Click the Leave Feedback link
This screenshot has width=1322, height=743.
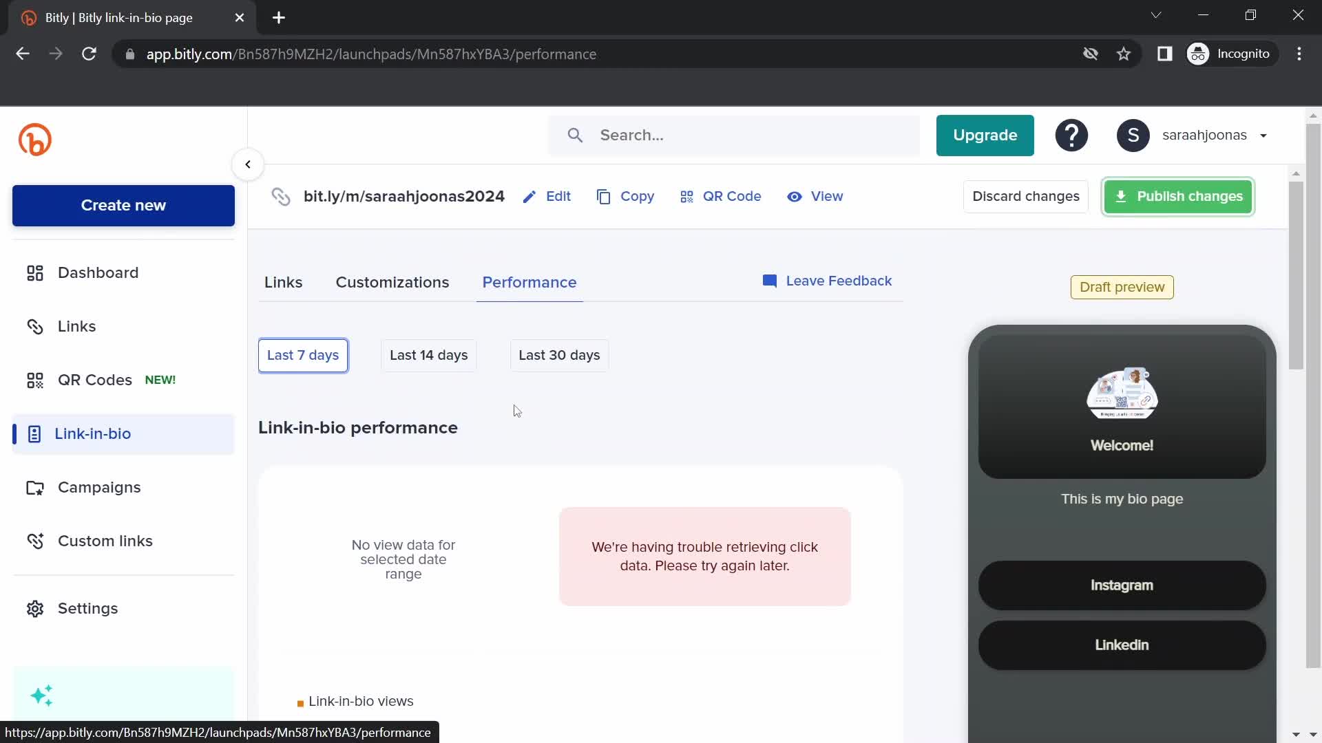pos(827,280)
